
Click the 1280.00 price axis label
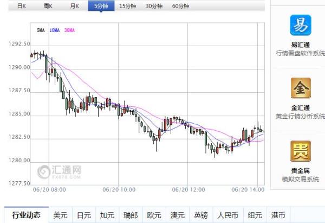(19, 160)
